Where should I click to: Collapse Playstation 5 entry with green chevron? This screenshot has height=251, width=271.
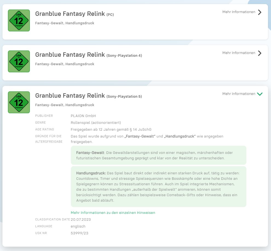[x=260, y=94]
